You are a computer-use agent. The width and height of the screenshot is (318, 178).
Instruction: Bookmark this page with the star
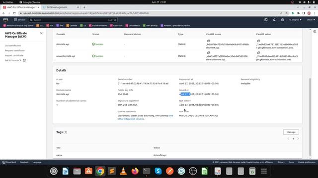(x=286, y=13)
